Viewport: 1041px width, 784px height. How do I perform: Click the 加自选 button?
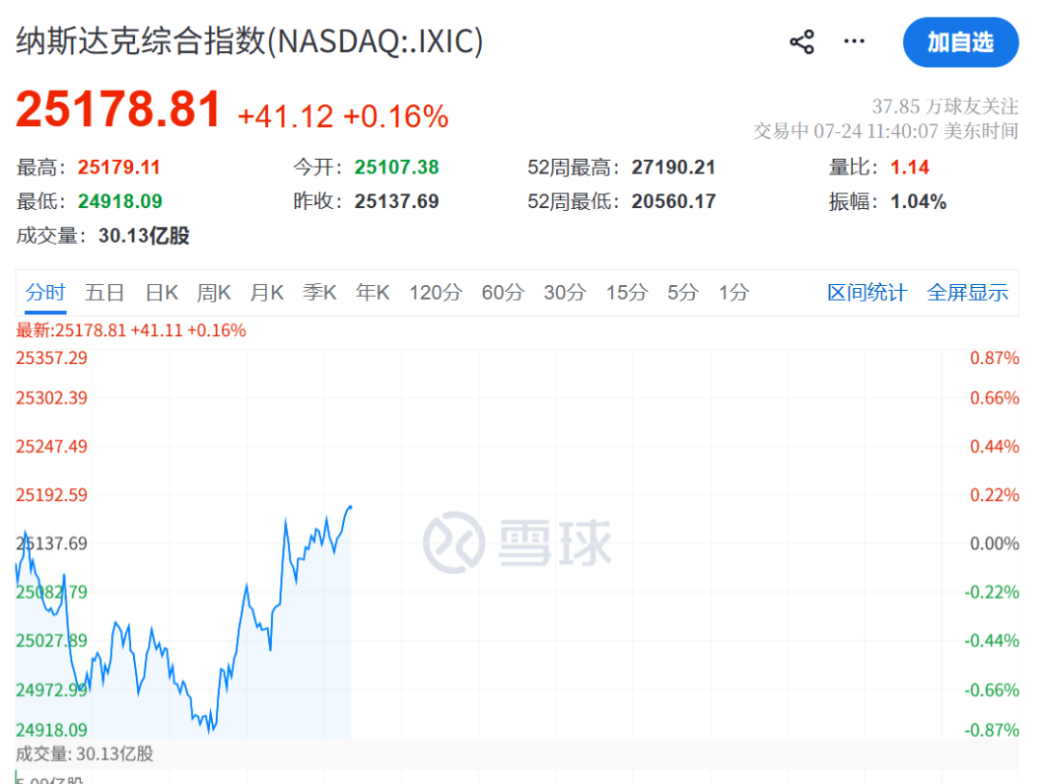point(960,42)
